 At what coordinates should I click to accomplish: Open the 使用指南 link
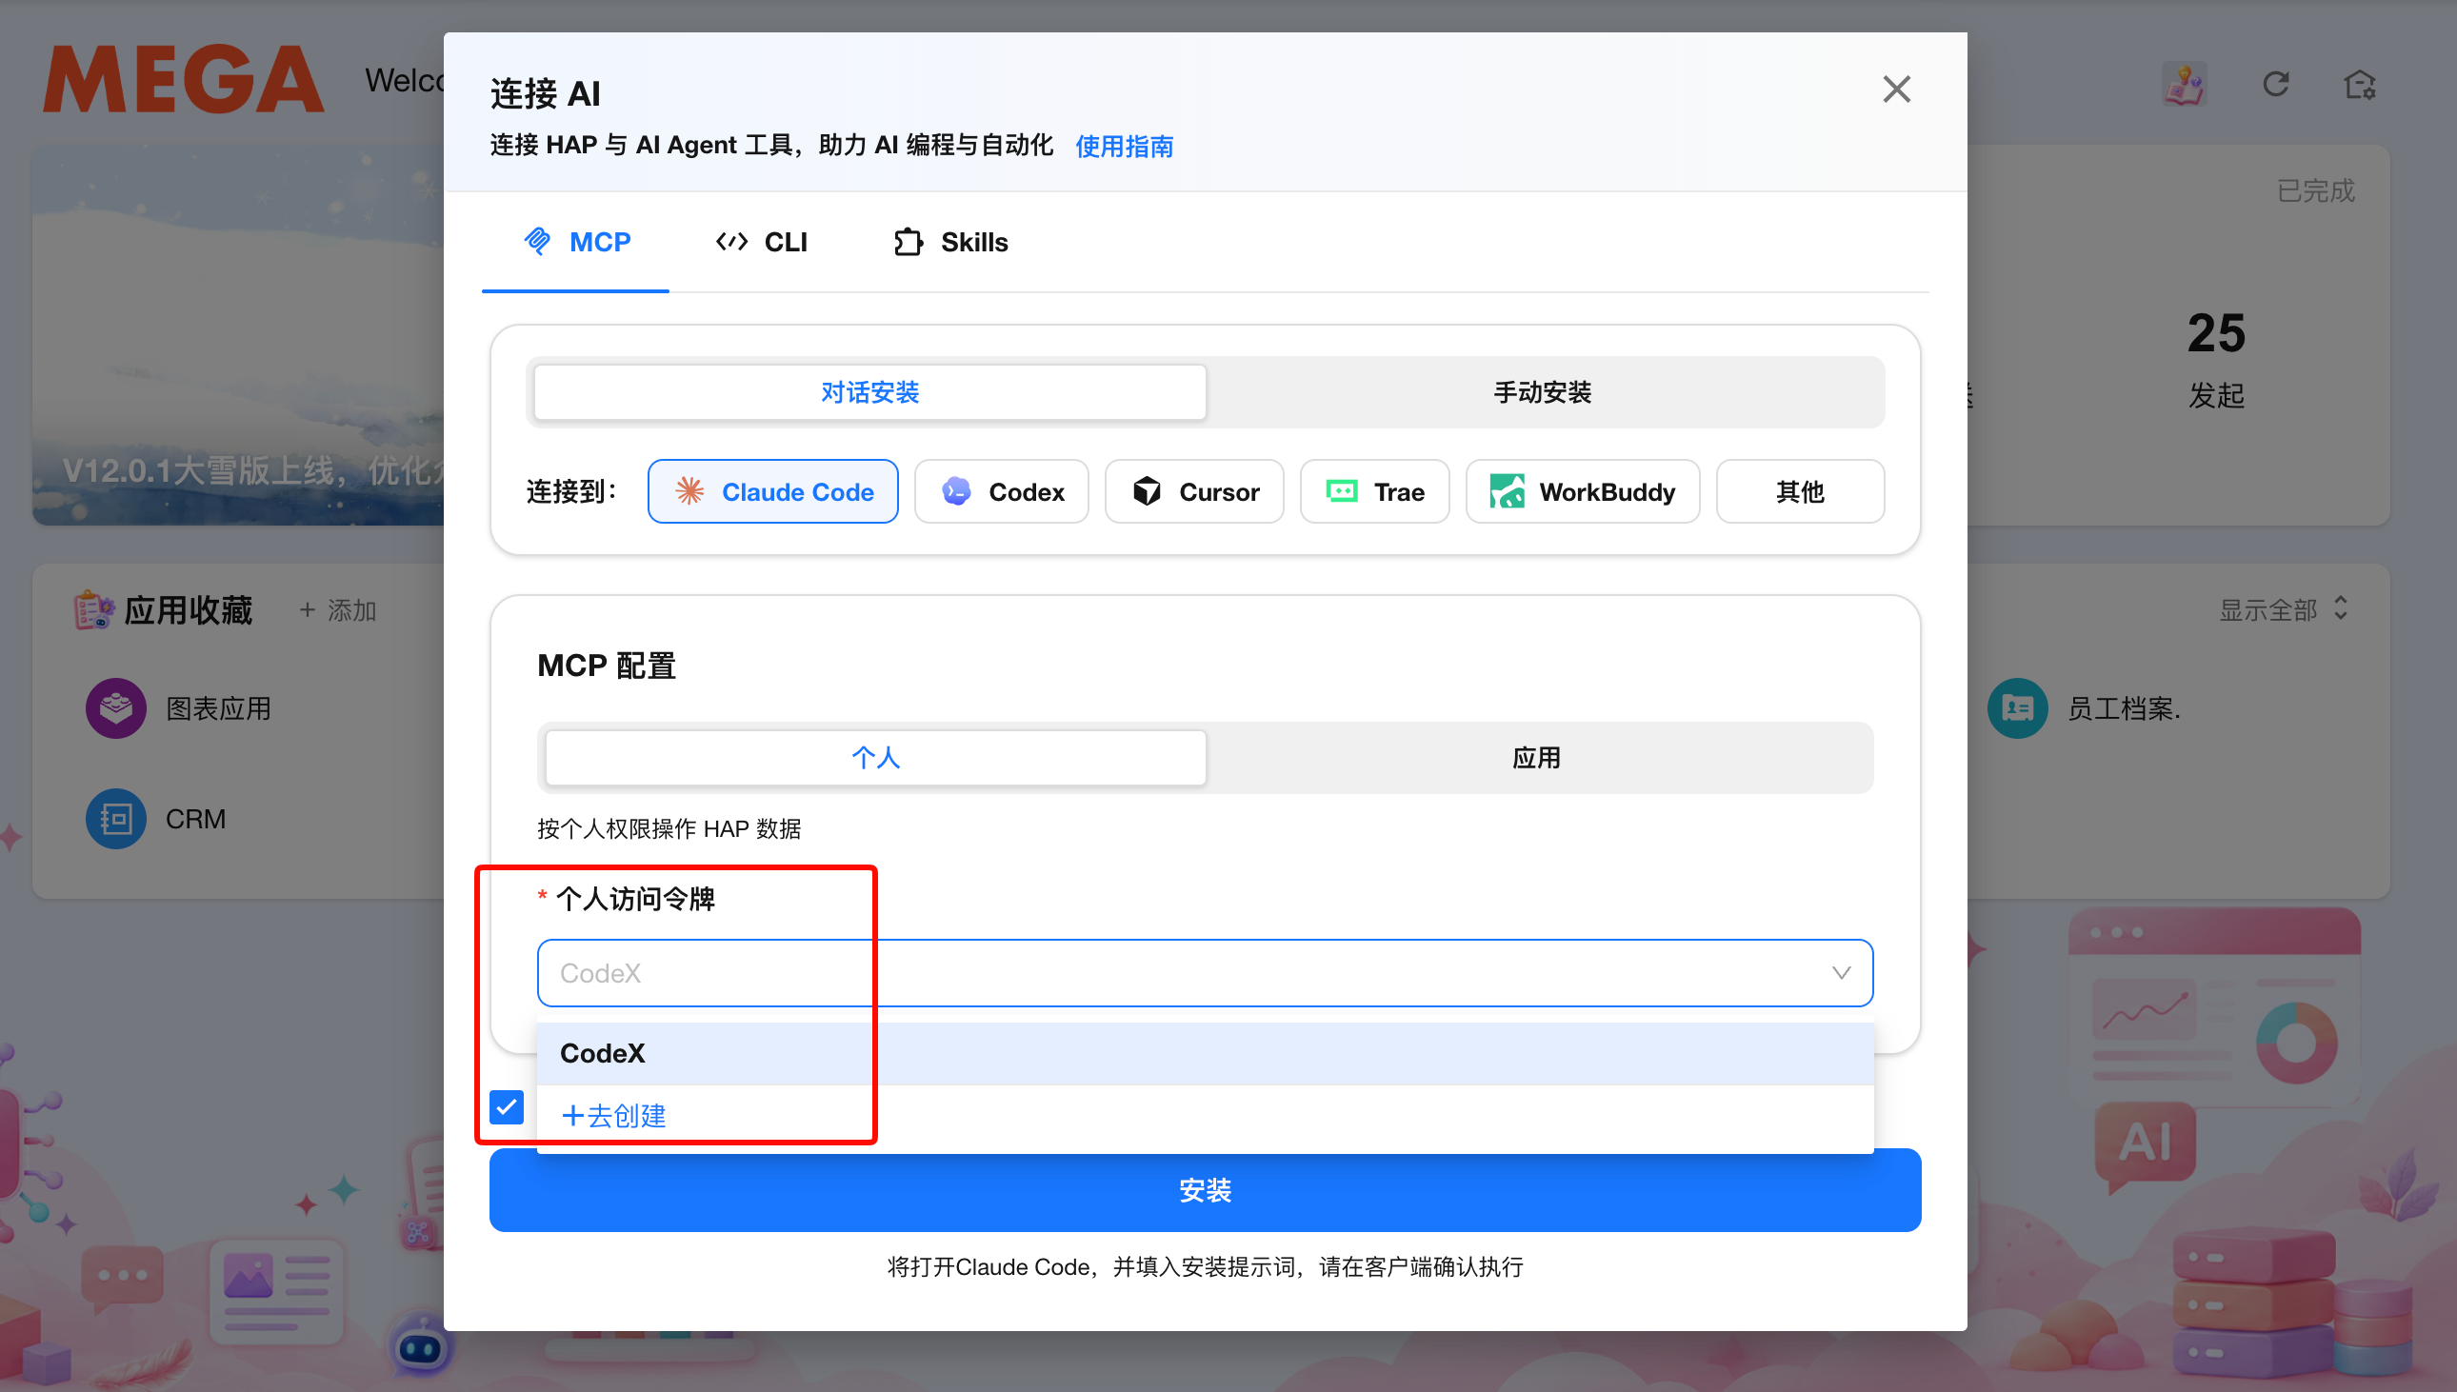pos(1124,146)
